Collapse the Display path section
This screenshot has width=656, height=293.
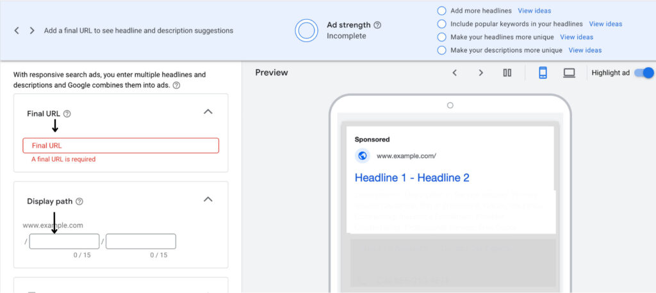tap(208, 200)
